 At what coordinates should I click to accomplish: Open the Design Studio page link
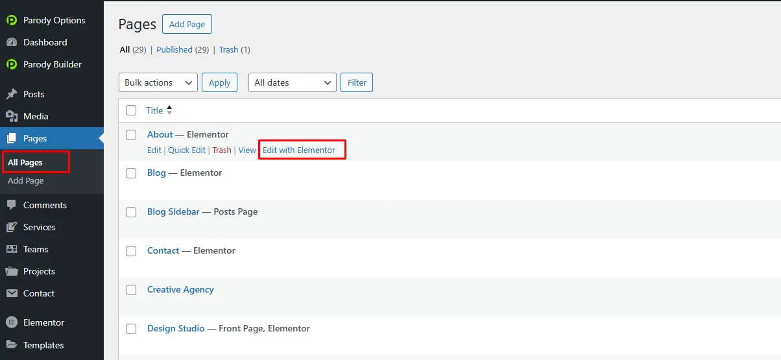pyautogui.click(x=176, y=329)
